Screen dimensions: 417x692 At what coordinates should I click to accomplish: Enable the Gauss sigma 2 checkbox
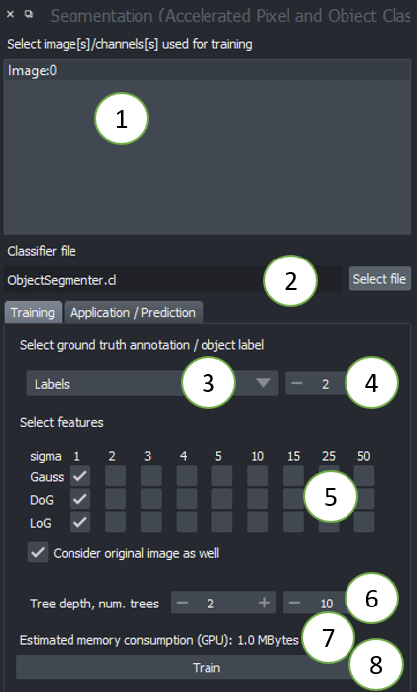click(x=115, y=476)
